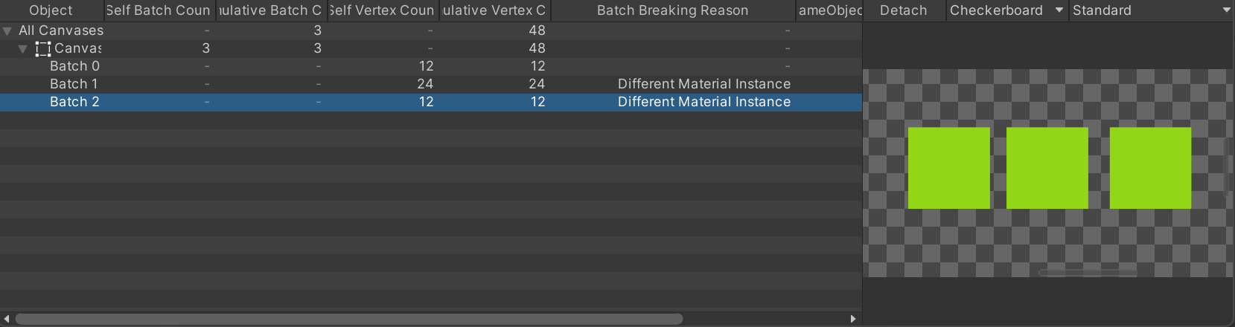Screen dimensions: 1235x327
Task: Select the Batch 0 row
Action: tap(431, 66)
